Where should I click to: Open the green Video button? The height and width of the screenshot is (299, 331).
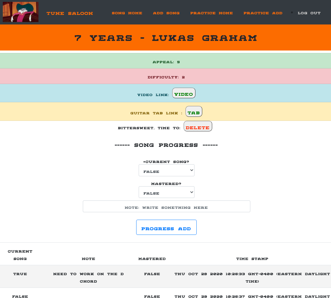(184, 93)
